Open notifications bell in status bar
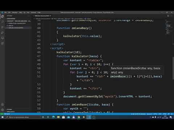This screenshot has width=174, height=130. point(172,114)
